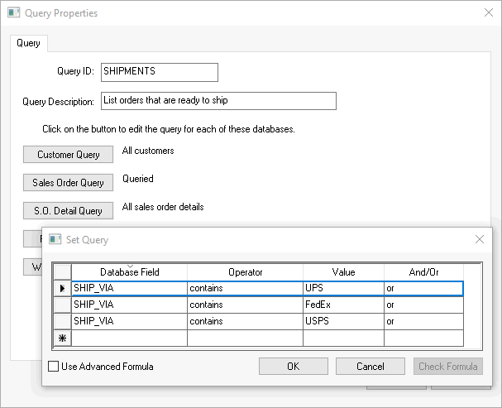Click the Set Query dialog icon
Image resolution: width=502 pixels, height=408 pixels.
(x=55, y=239)
